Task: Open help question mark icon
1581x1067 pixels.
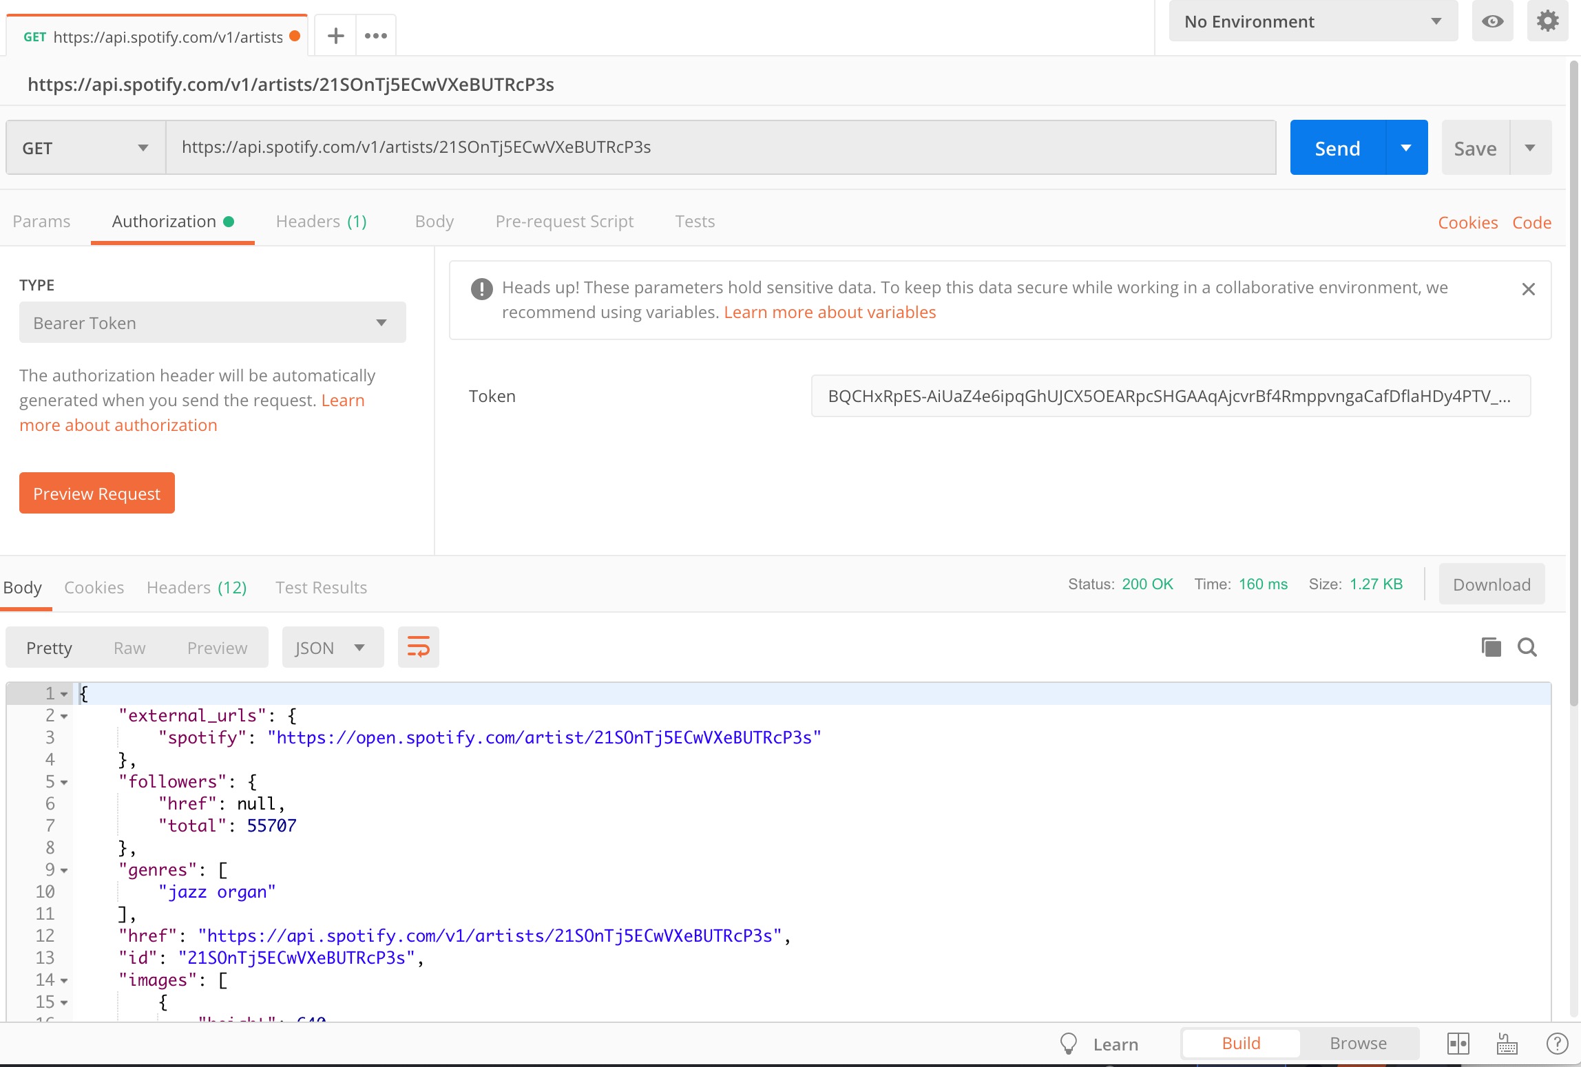Action: point(1557,1044)
